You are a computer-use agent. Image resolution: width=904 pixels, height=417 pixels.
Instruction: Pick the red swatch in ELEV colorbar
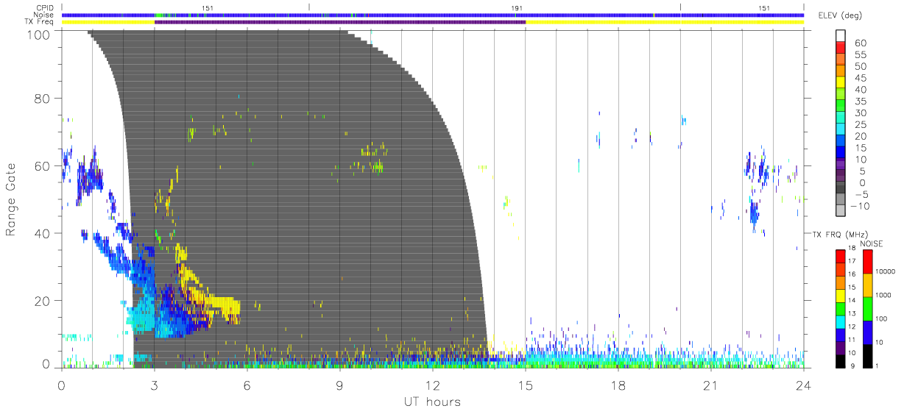[x=842, y=49]
